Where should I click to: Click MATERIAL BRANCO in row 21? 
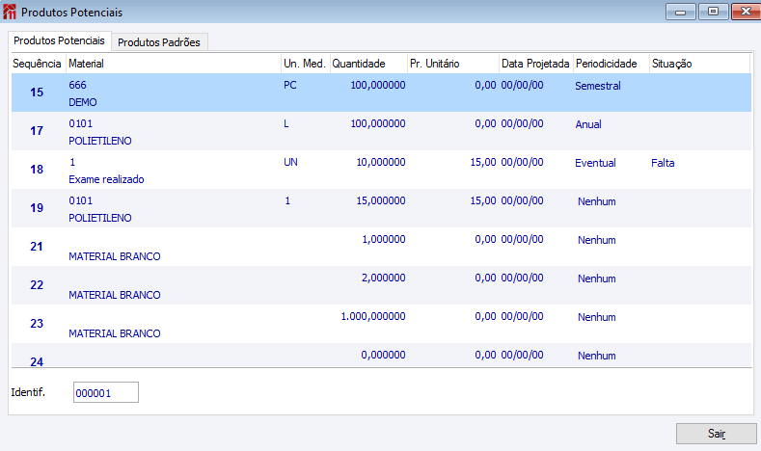click(115, 256)
